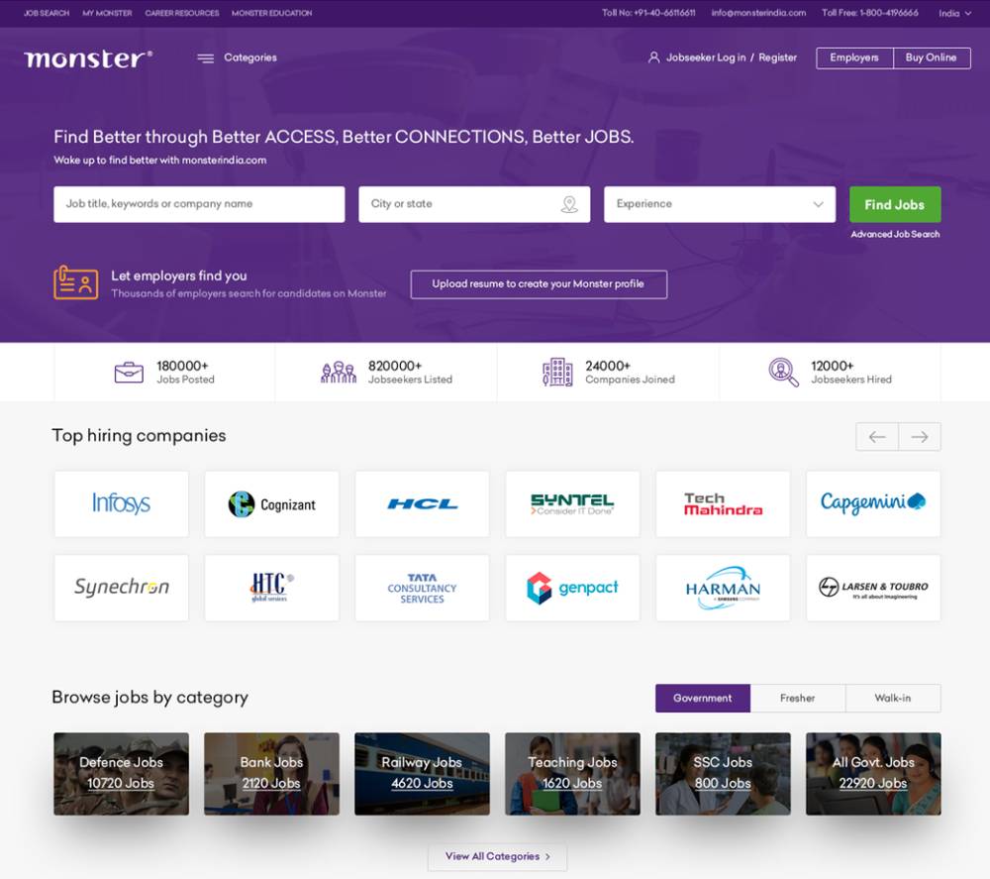Open the SSC Jobs category card

coord(723,774)
